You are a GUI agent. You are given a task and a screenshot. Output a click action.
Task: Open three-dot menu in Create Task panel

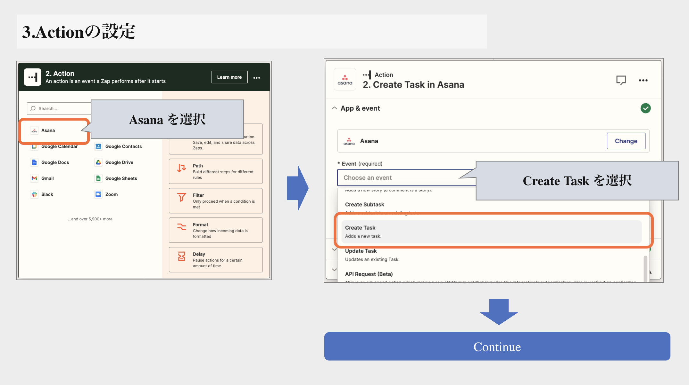[x=643, y=80]
